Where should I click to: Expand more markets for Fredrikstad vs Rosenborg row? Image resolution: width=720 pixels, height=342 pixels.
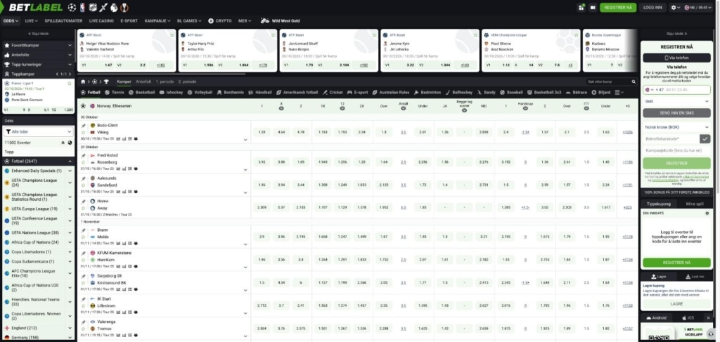tap(245, 170)
